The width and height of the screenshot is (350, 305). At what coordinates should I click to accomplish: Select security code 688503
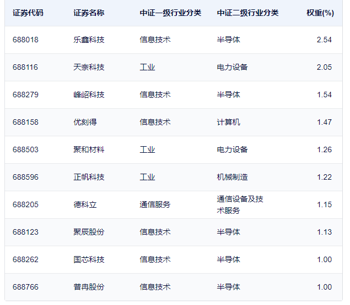[x=25, y=149]
